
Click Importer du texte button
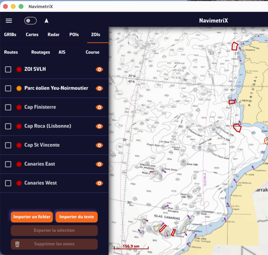(x=76, y=217)
